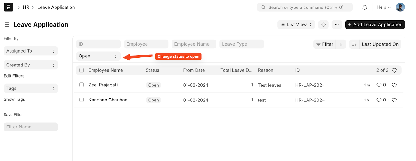Expand the Assigned To filter dropdown
Viewport: 416px width, 161px height.
[31, 51]
